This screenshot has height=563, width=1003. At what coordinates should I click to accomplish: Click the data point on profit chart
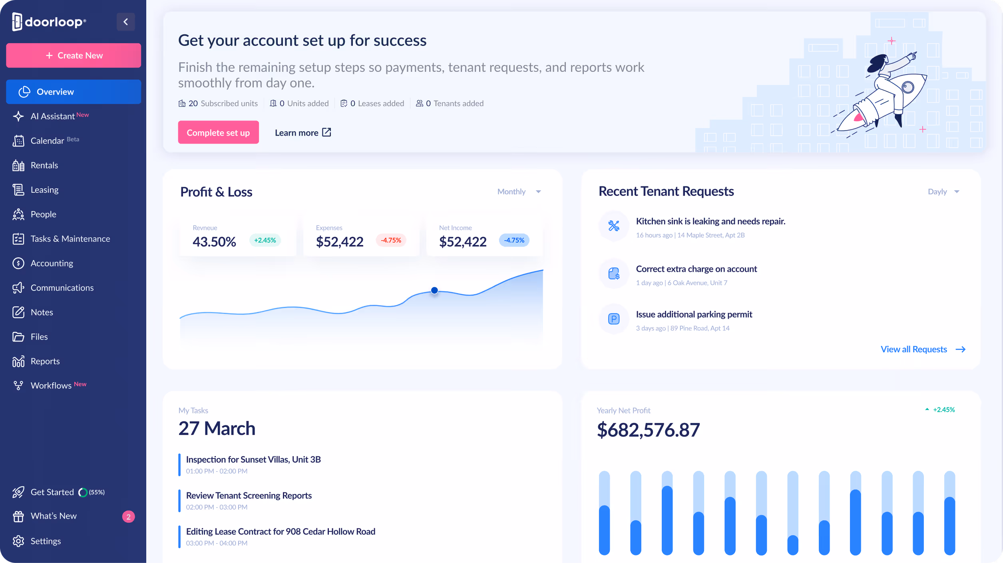tap(434, 290)
